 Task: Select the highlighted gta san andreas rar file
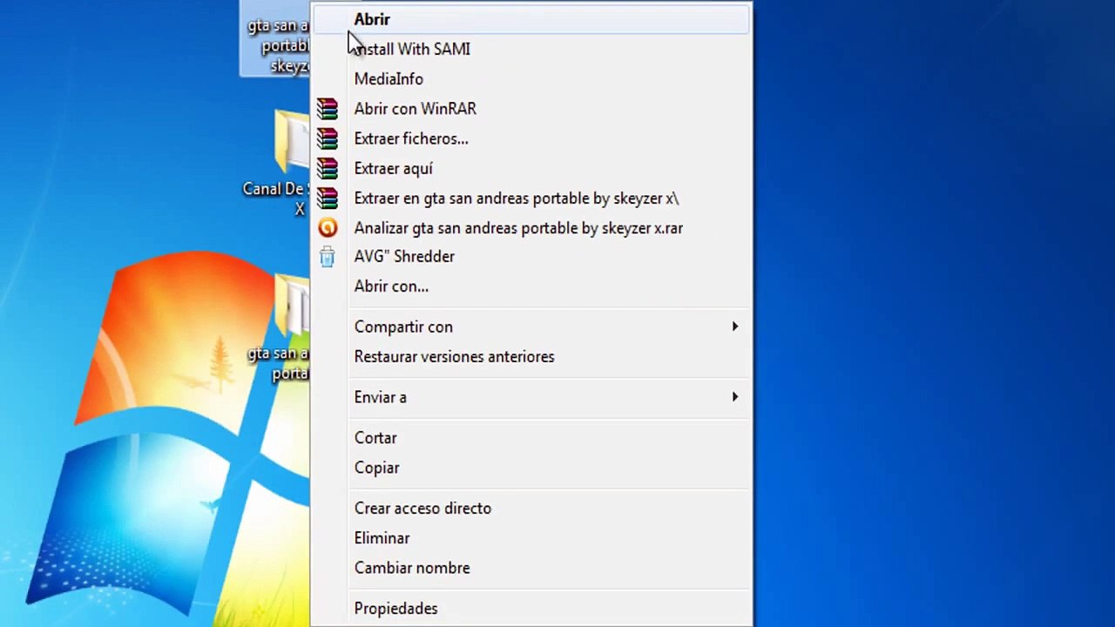[x=275, y=38]
